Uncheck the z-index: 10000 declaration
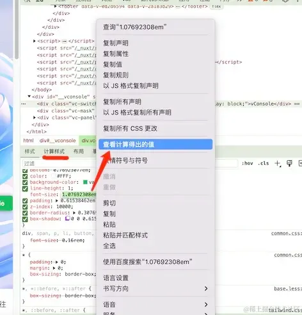 pos(25,207)
